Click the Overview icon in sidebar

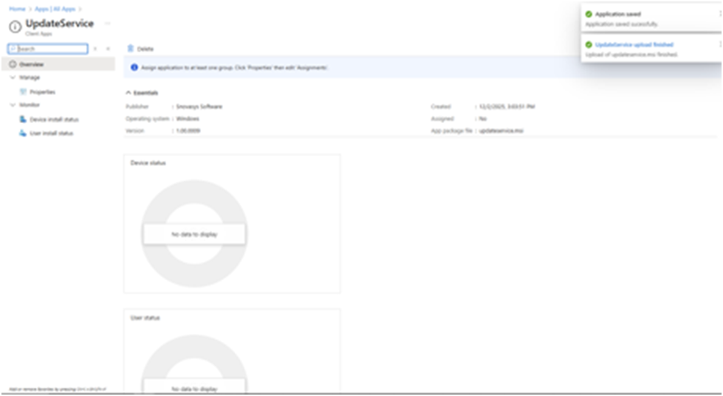click(13, 64)
